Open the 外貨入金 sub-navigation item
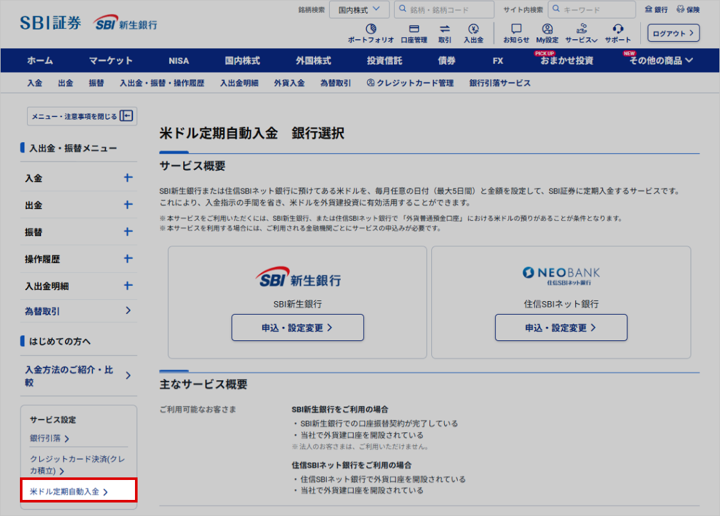720x516 pixels. coord(289,83)
